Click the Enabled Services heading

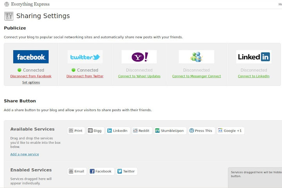coord(31,170)
